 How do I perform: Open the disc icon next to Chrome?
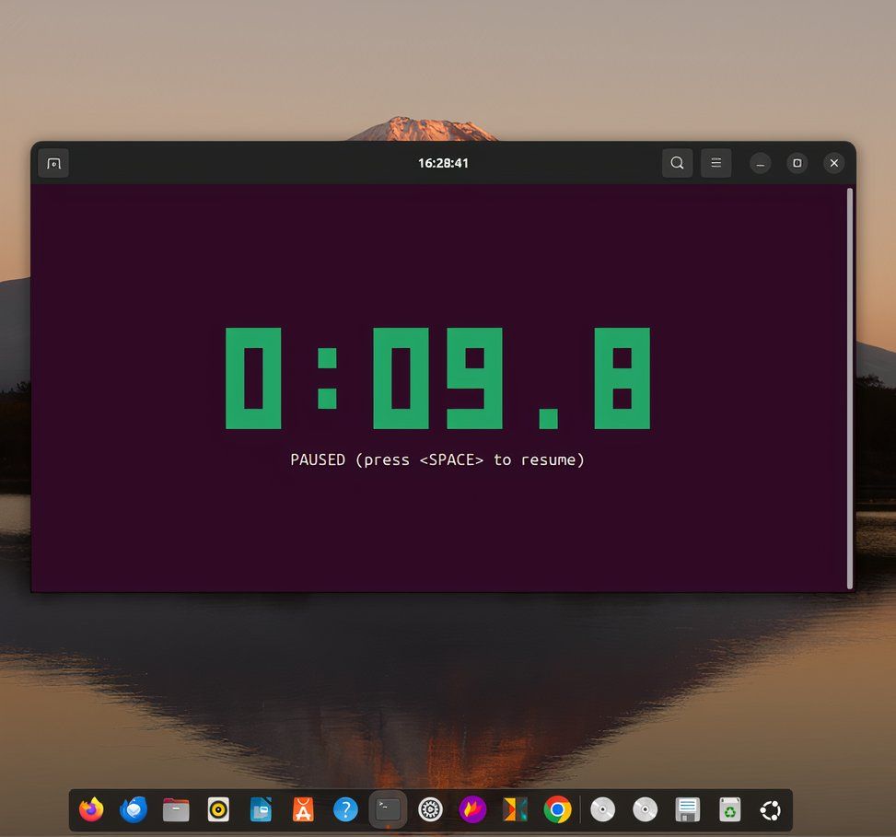click(x=602, y=810)
